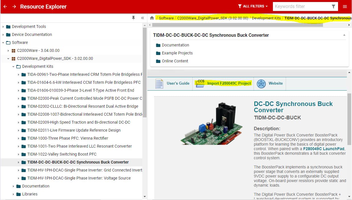Viewport: 352px width, 200px height.
Task: Expand the Device Documentation tree node
Action: point(3,34)
